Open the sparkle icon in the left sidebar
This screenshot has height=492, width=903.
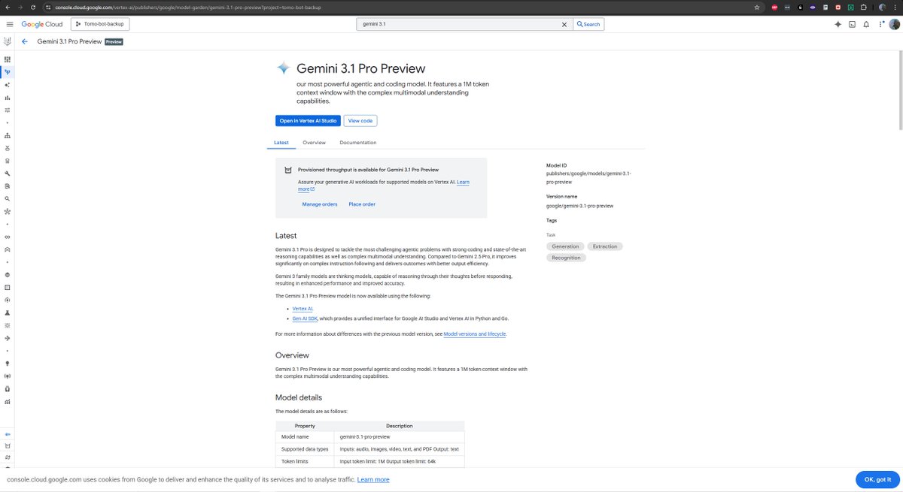click(x=8, y=85)
